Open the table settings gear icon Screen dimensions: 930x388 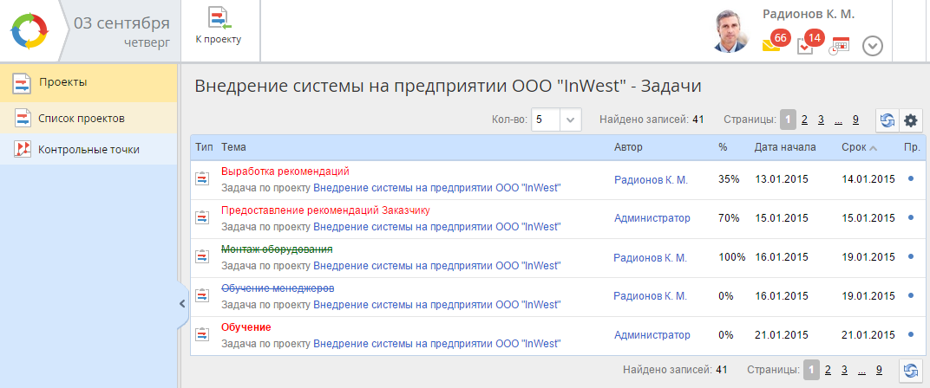tap(910, 121)
